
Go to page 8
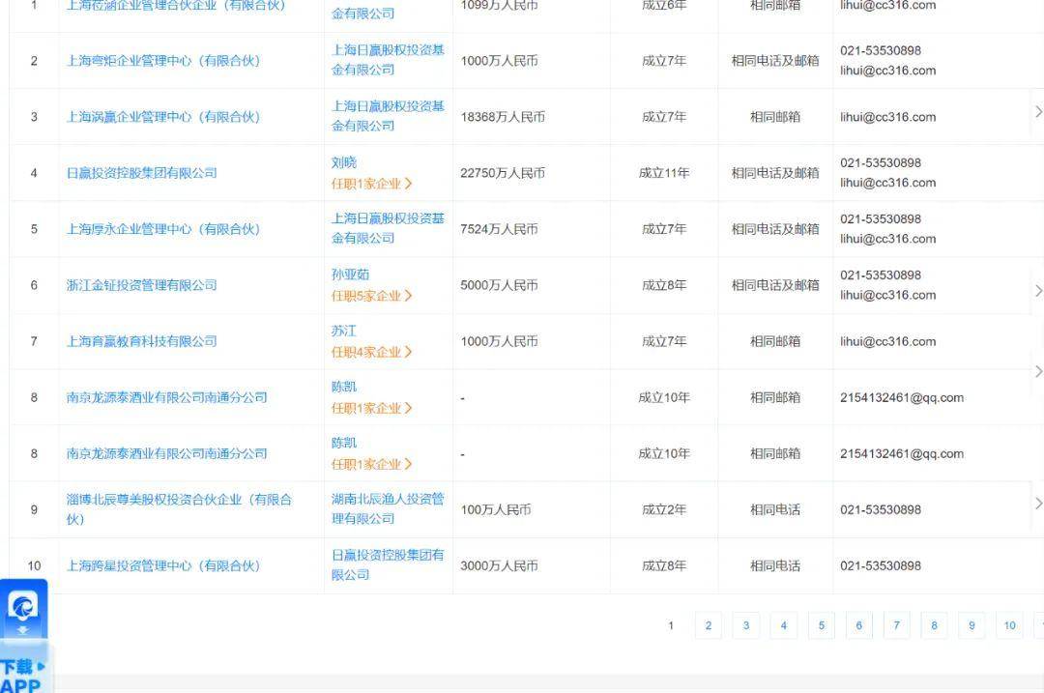click(x=934, y=625)
